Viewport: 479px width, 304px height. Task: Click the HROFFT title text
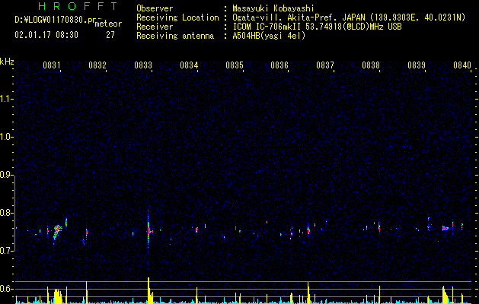click(78, 6)
